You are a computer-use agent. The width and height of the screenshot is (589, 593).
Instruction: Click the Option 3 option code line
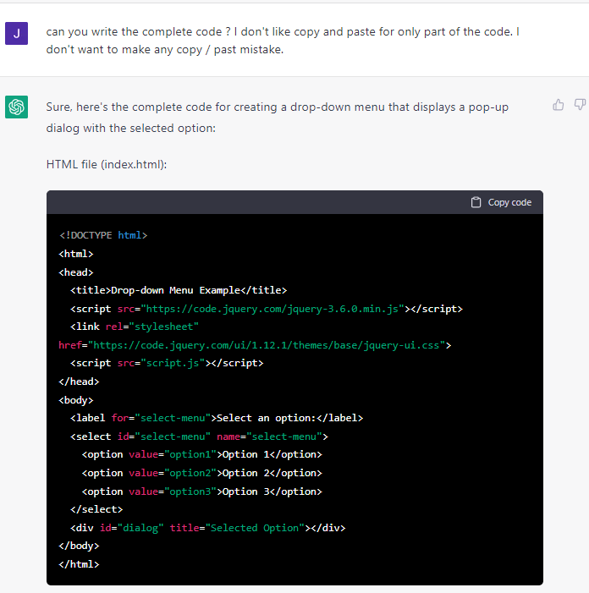point(202,491)
